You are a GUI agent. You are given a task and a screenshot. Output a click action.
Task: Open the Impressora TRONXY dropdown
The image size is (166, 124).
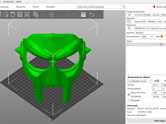(146, 28)
